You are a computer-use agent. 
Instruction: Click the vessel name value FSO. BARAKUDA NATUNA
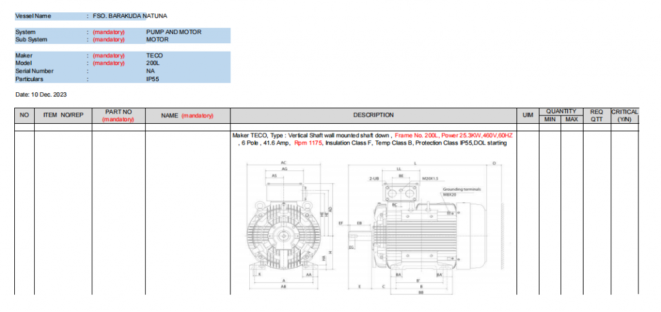pos(130,15)
